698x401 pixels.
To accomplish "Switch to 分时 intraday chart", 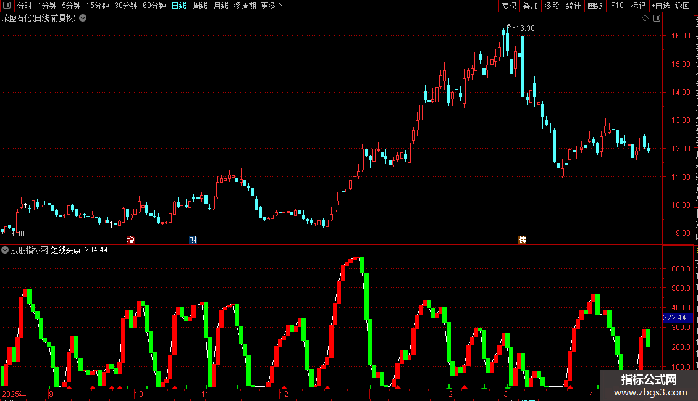I will coord(25,6).
